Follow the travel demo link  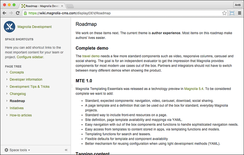pyautogui.click(x=91, y=56)
